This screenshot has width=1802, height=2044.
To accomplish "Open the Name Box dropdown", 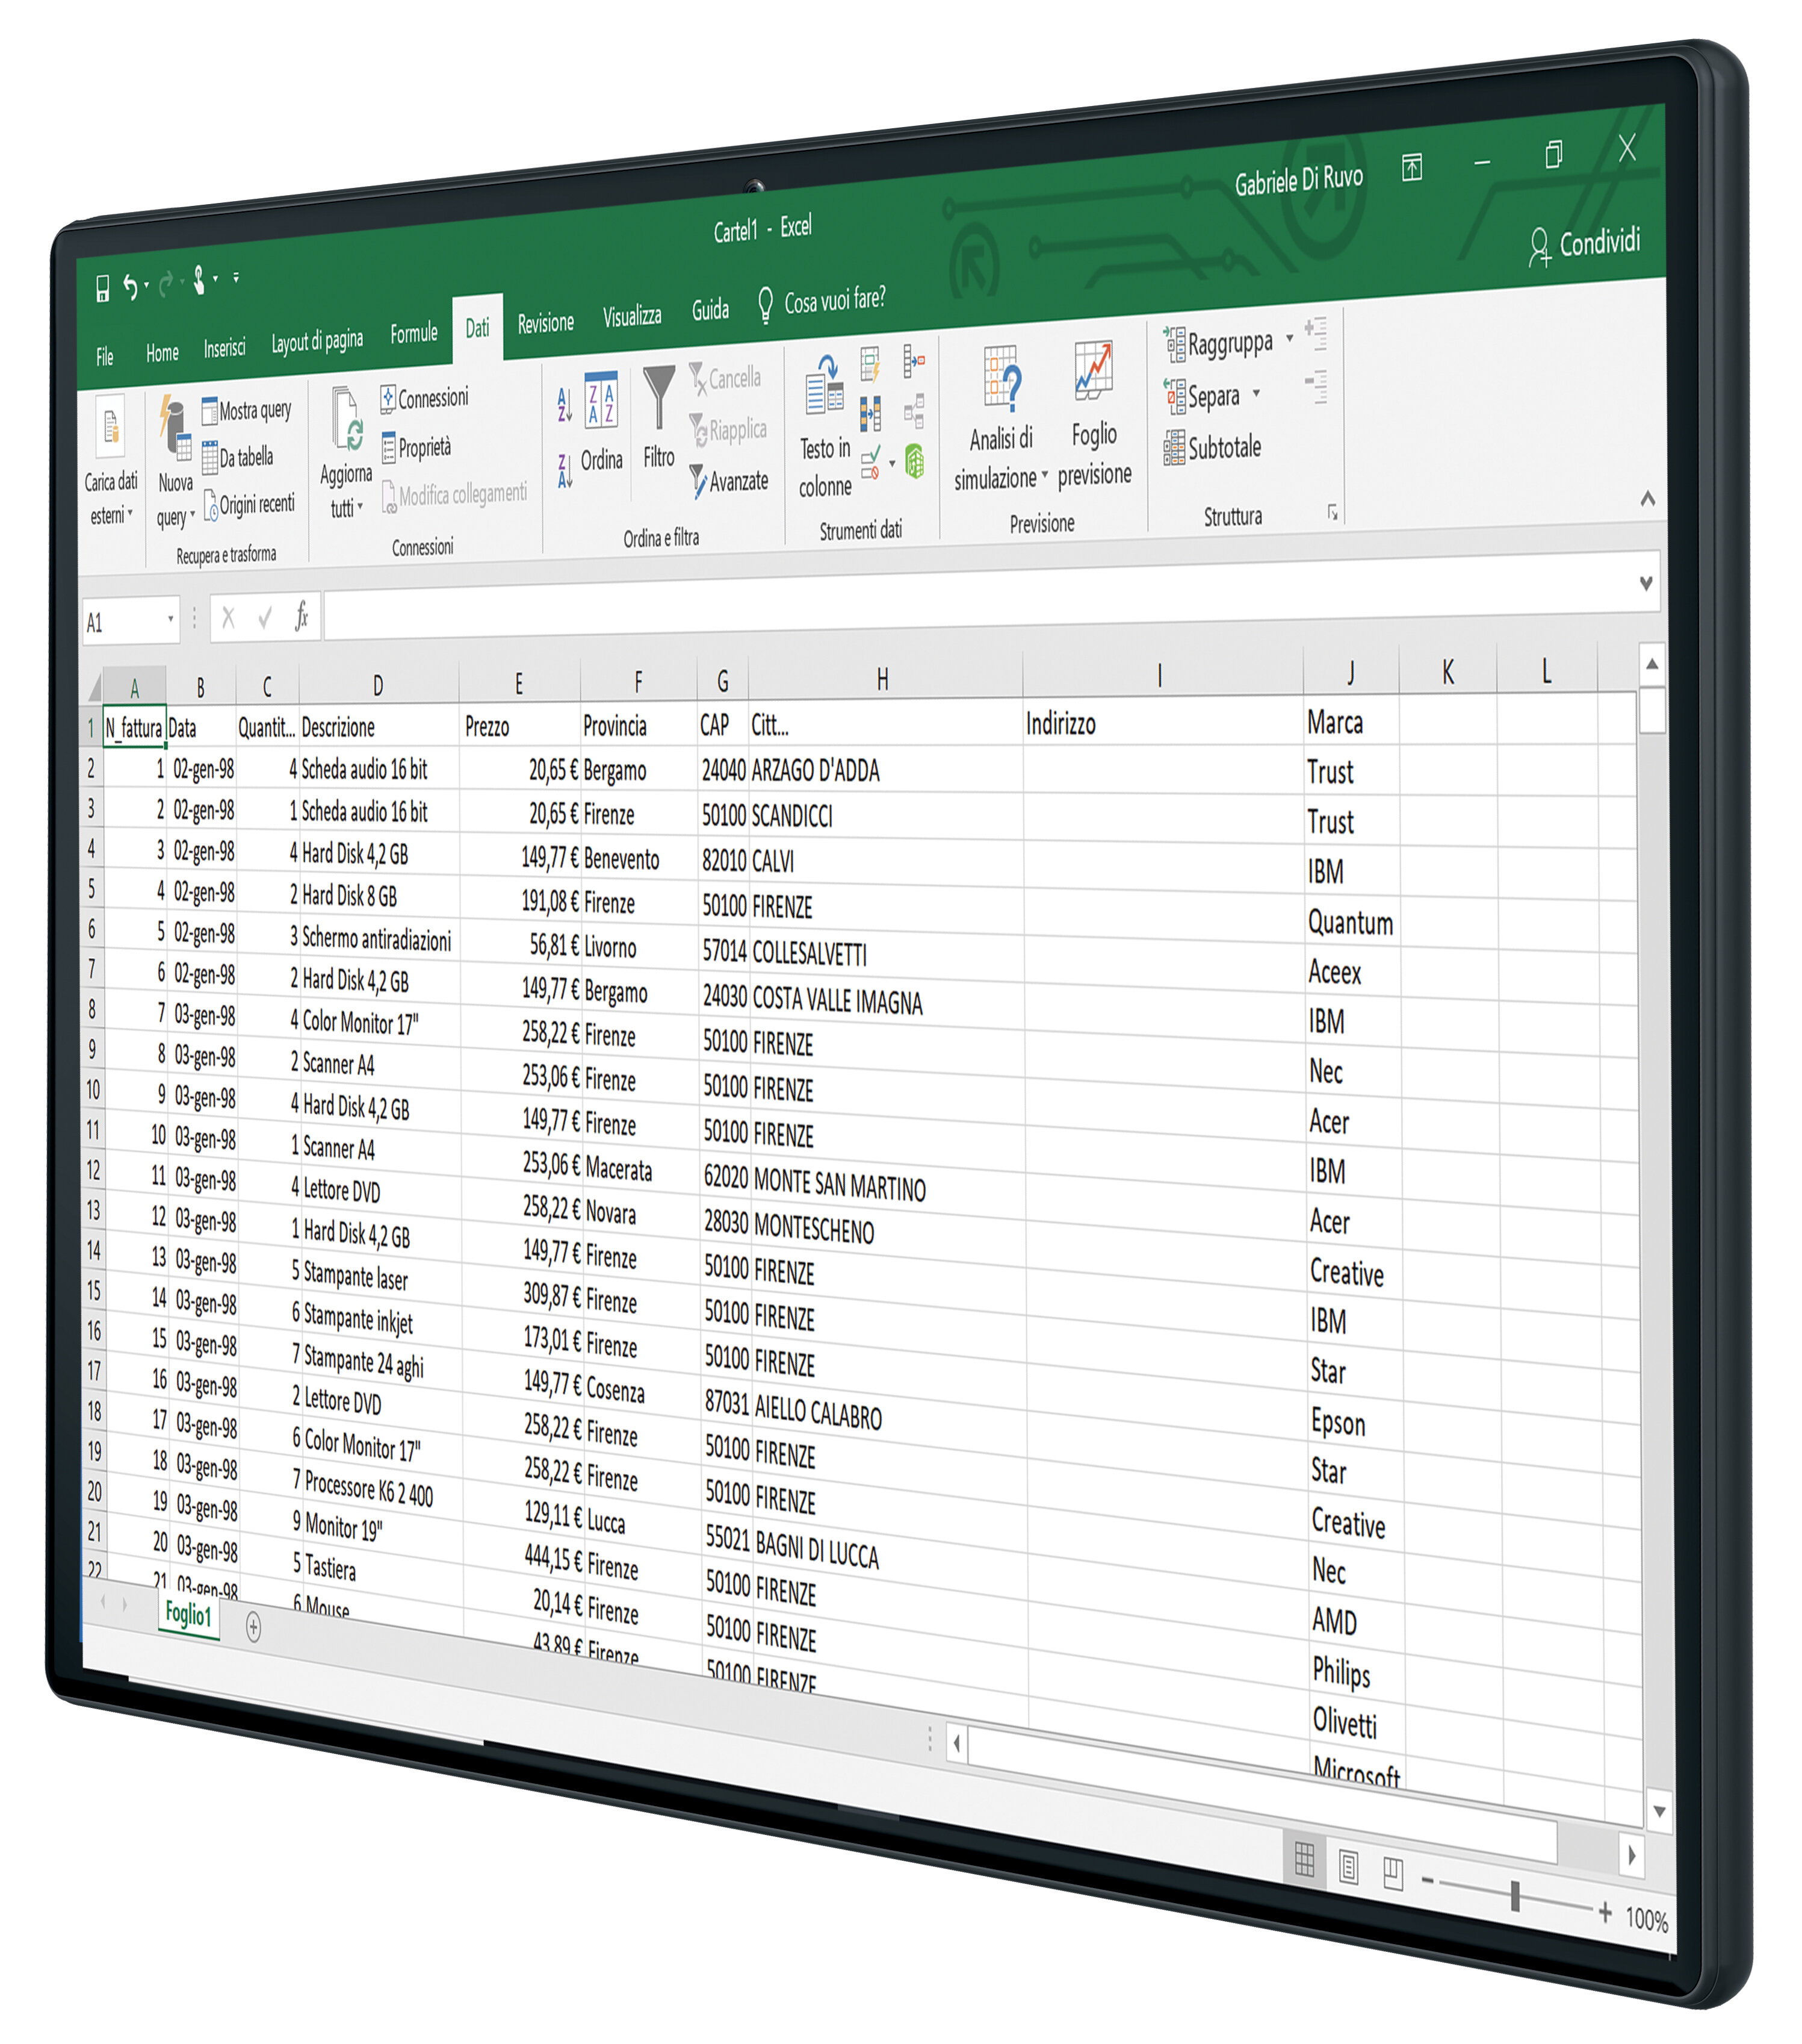I will pos(170,619).
